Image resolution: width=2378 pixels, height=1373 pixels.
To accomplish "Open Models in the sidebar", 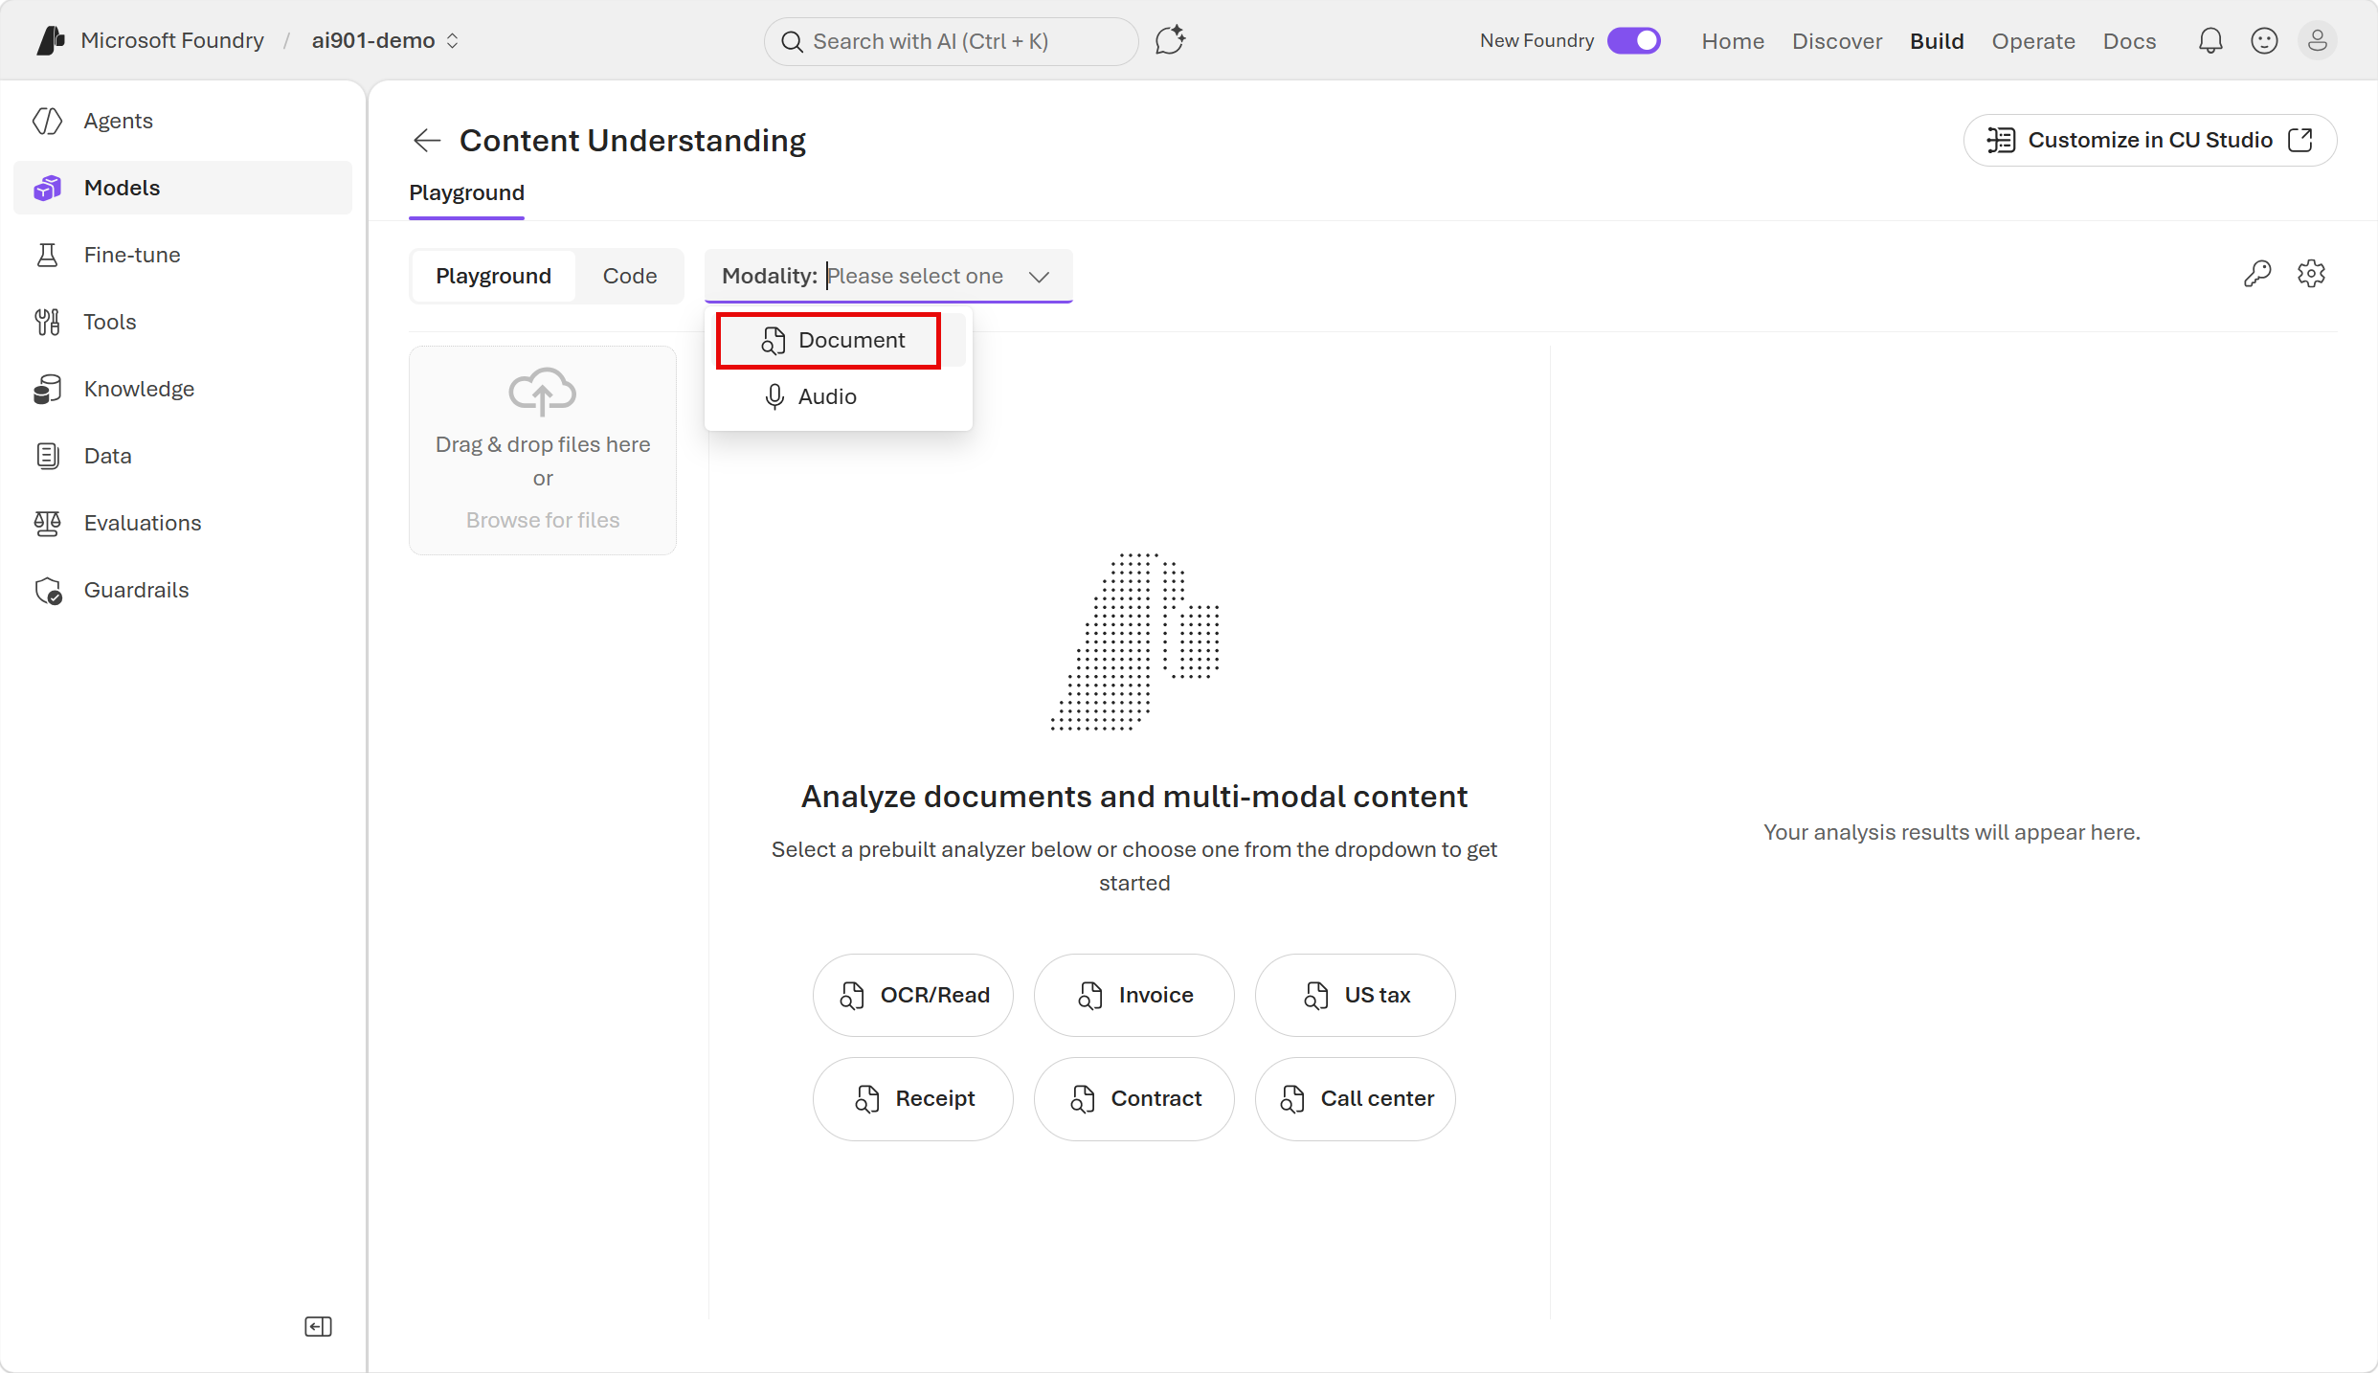I will [183, 188].
